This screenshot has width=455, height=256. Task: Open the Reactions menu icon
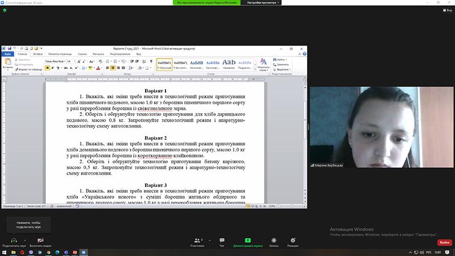point(292,241)
